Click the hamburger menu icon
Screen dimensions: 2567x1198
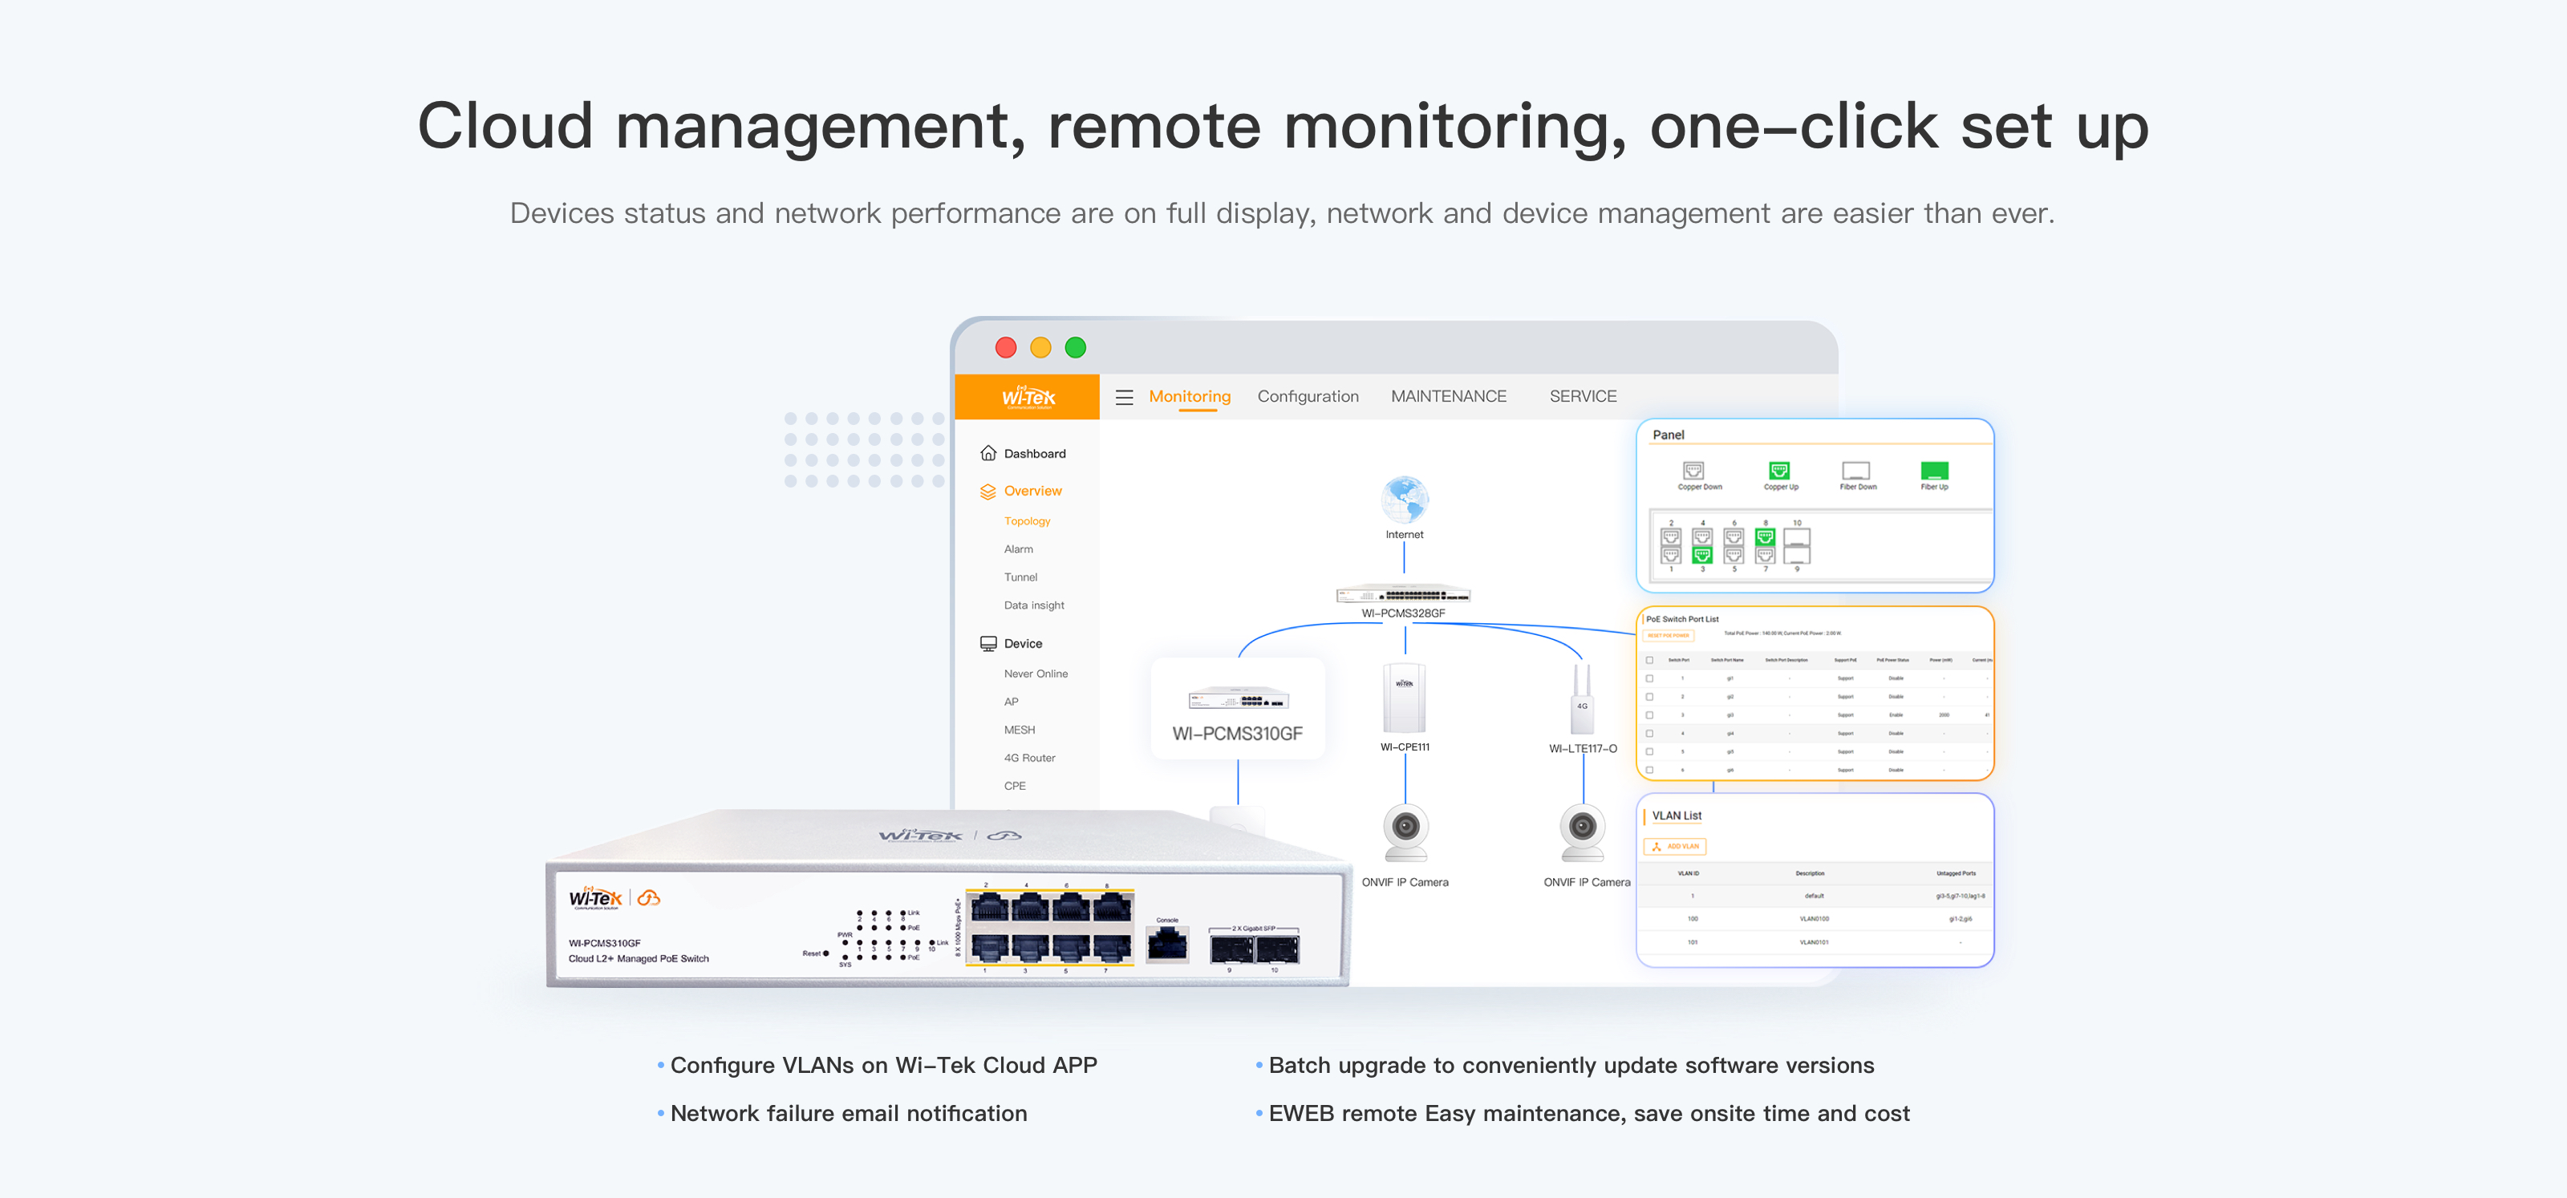coord(1124,398)
